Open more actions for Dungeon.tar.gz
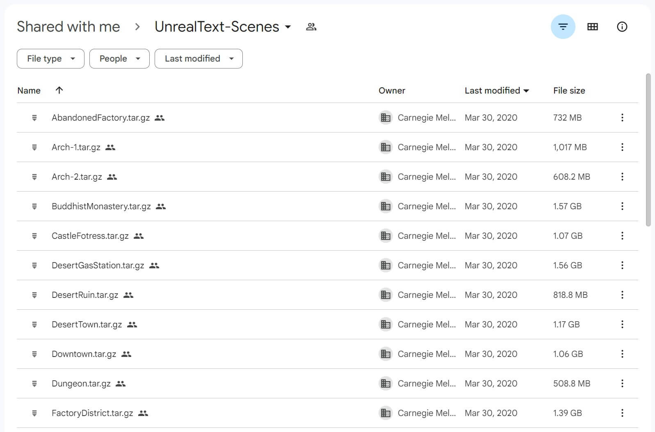The height and width of the screenshot is (432, 655). pyautogui.click(x=622, y=384)
